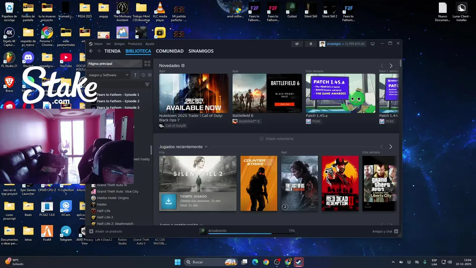Open the Ver menu
The width and height of the screenshot is (476, 268).
coord(109,44)
